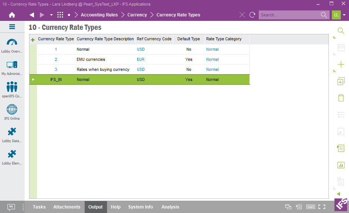
Task: Switch to the Tasks tab
Action: coord(39,207)
